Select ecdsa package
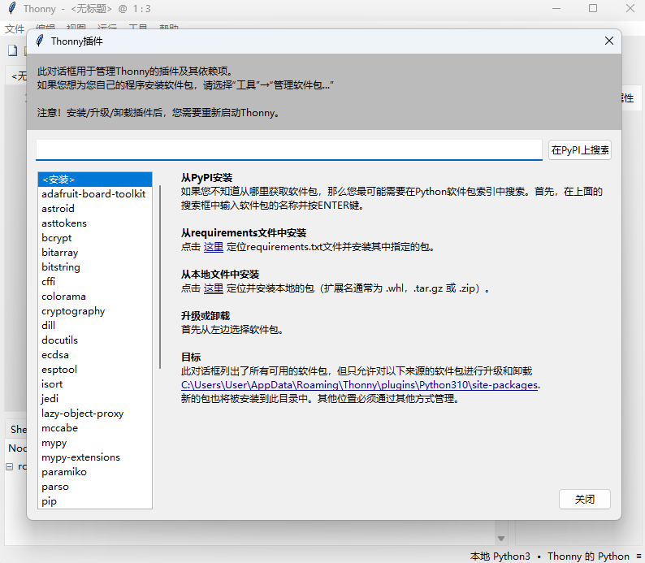This screenshot has width=645, height=563. pyautogui.click(x=94, y=354)
